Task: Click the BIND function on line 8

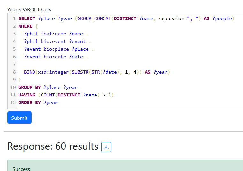Action: [x=29, y=72]
